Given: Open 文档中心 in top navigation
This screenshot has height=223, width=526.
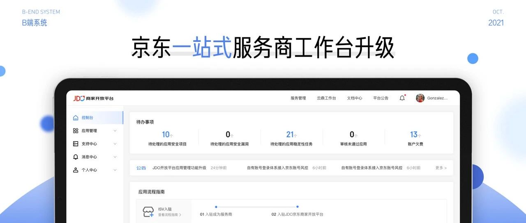Looking at the screenshot, I should (355, 98).
